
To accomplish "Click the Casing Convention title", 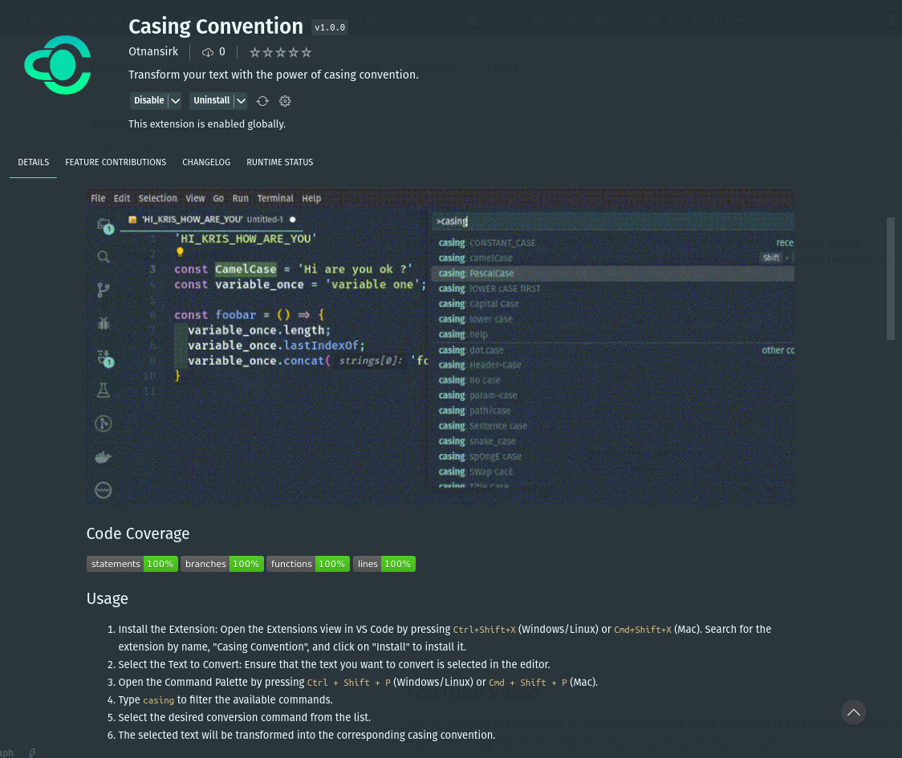I will pos(216,26).
